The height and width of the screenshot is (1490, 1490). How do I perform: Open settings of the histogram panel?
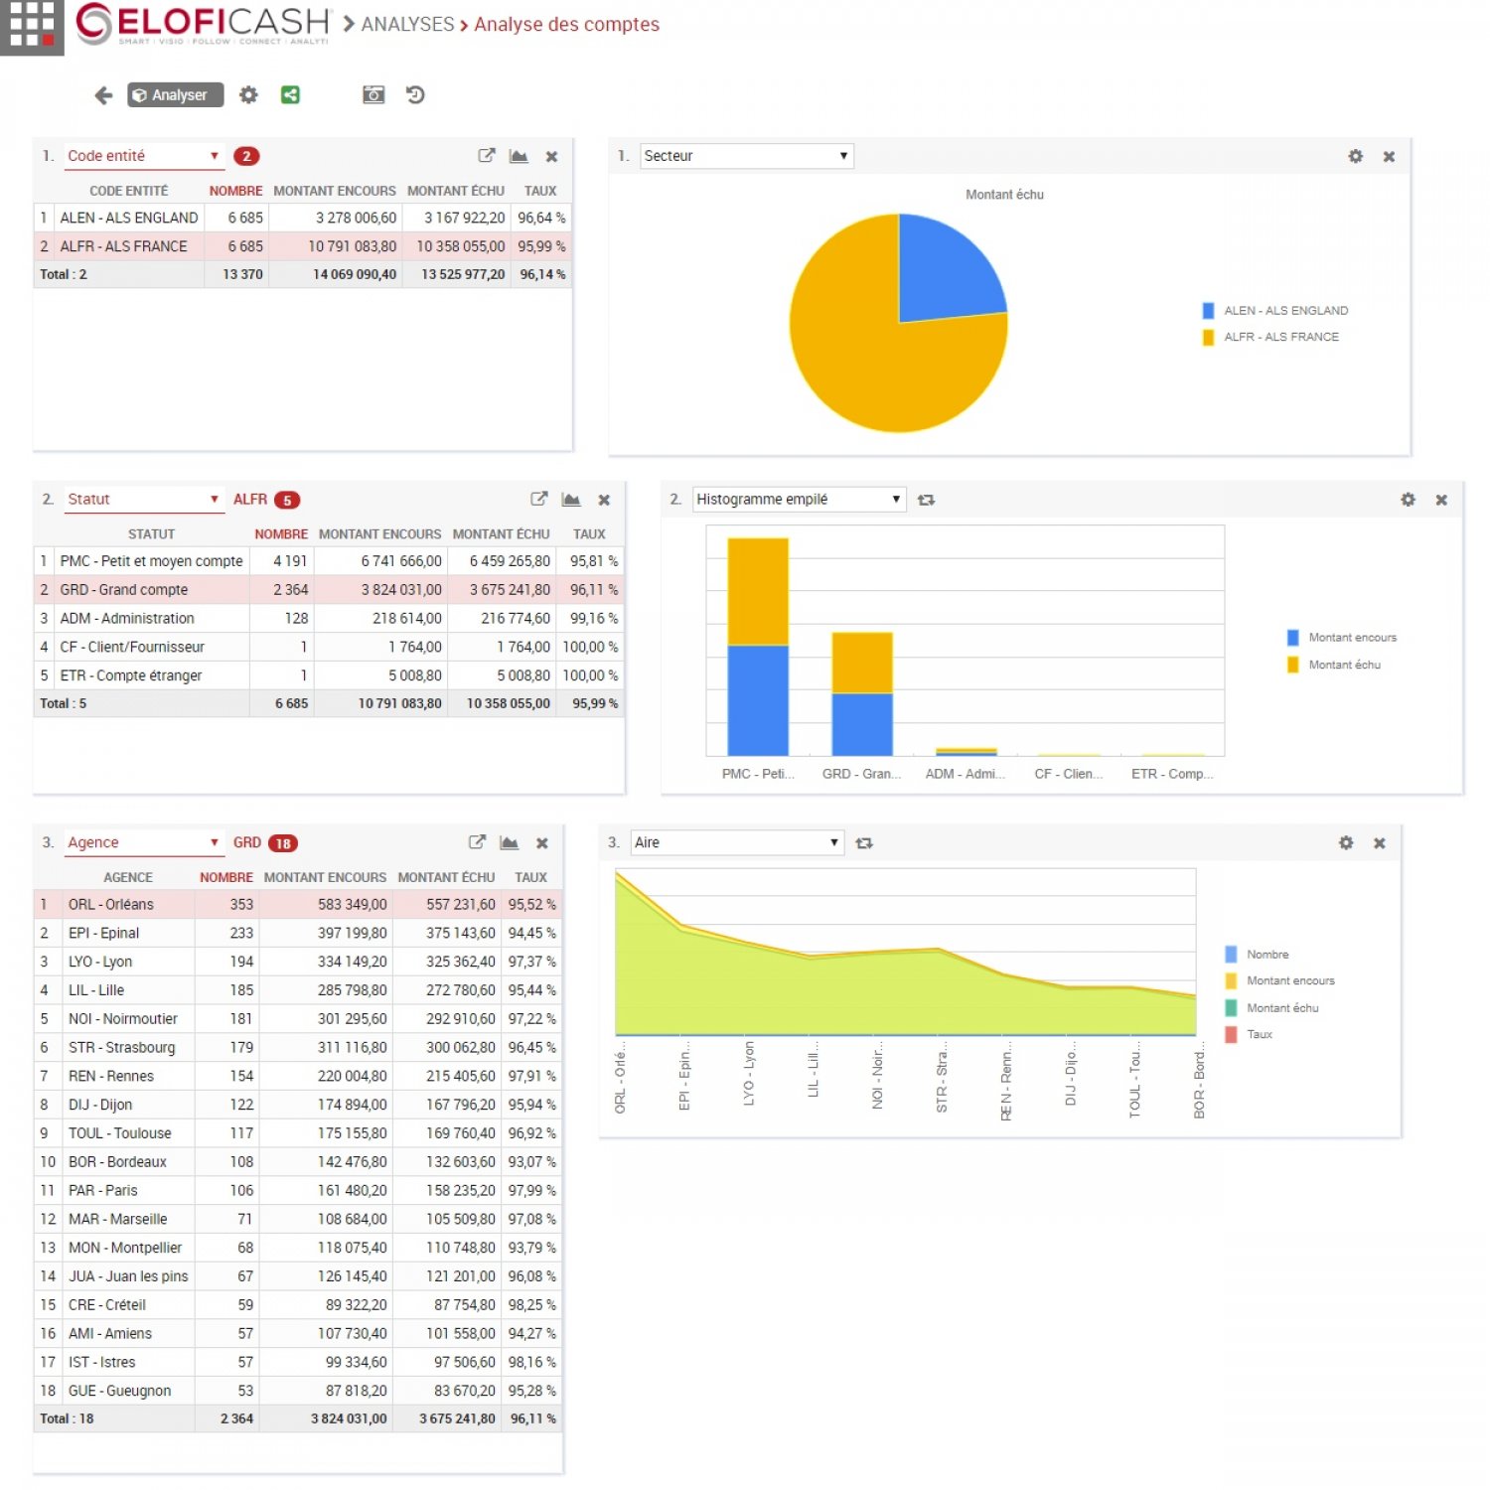click(1408, 500)
